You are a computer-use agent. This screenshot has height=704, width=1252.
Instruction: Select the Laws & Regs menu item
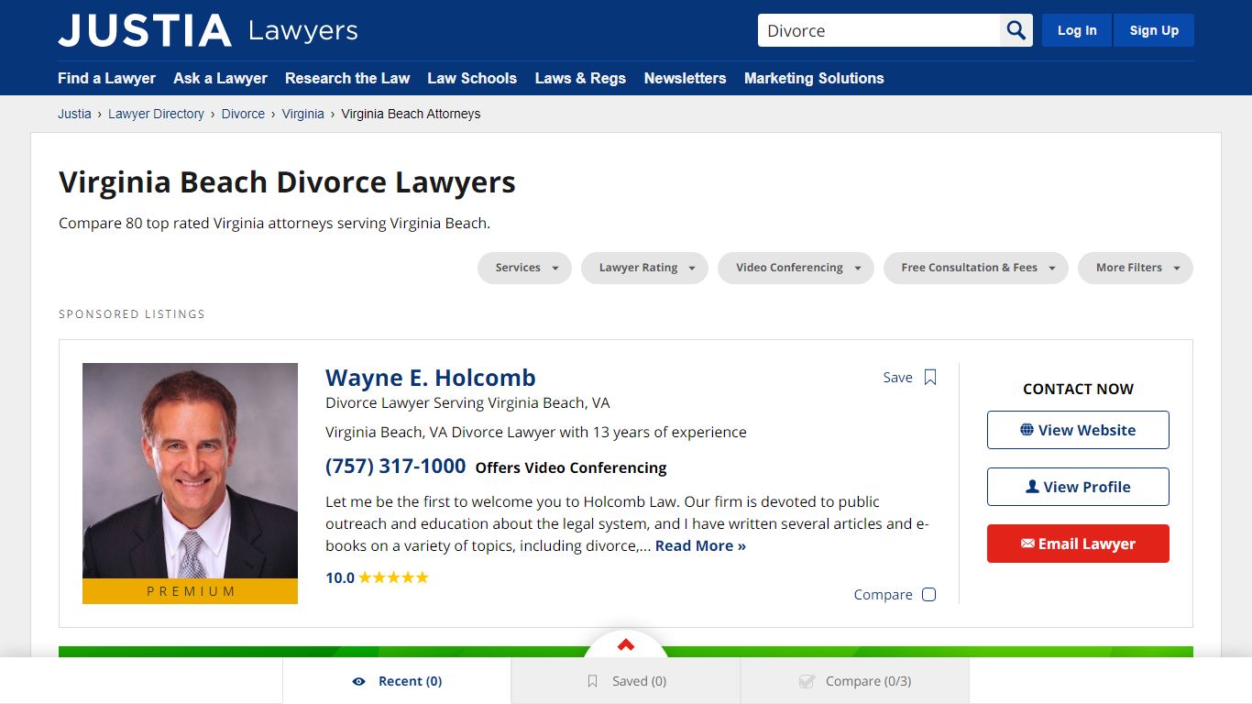coord(580,78)
